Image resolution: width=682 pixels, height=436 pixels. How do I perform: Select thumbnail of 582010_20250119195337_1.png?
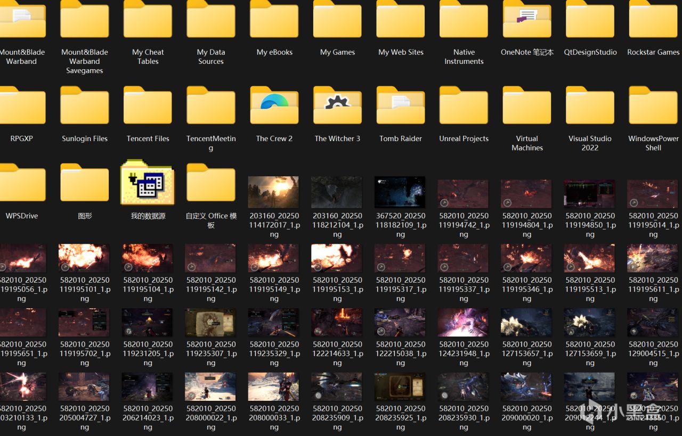464,258
